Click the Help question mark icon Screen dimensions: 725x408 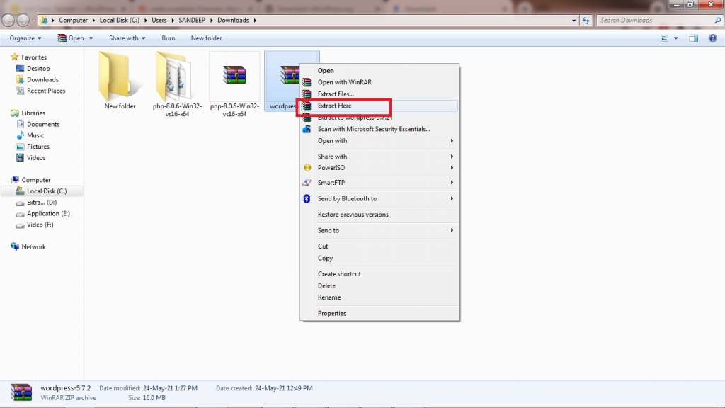(711, 38)
